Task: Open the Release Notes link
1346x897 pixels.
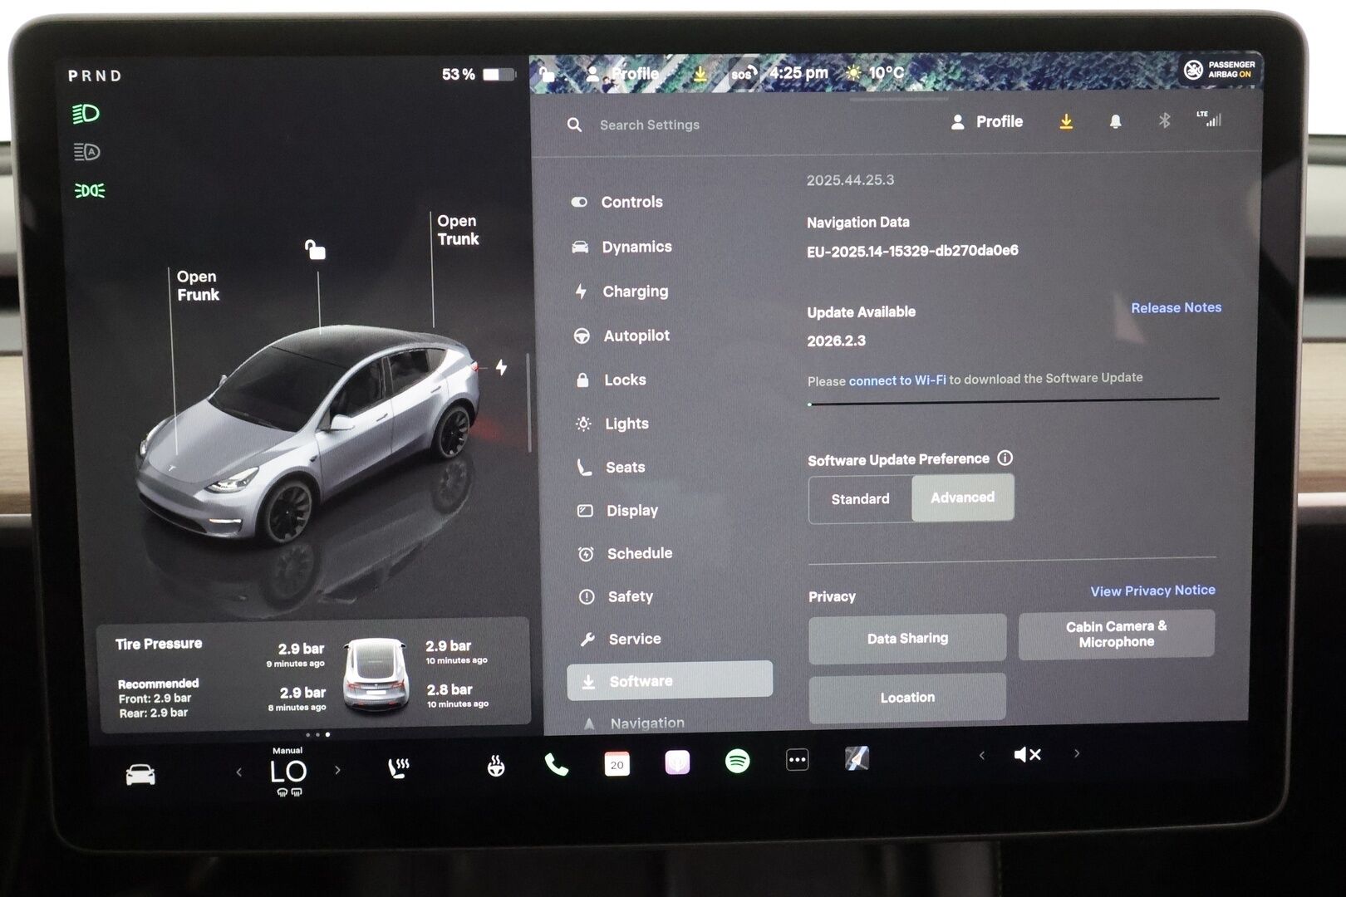Action: coord(1176,307)
